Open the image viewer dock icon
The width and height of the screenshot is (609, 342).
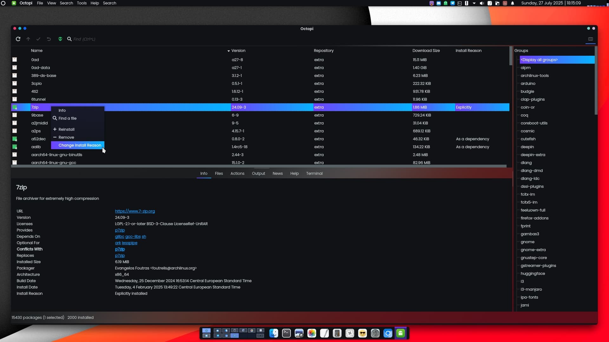point(299,333)
